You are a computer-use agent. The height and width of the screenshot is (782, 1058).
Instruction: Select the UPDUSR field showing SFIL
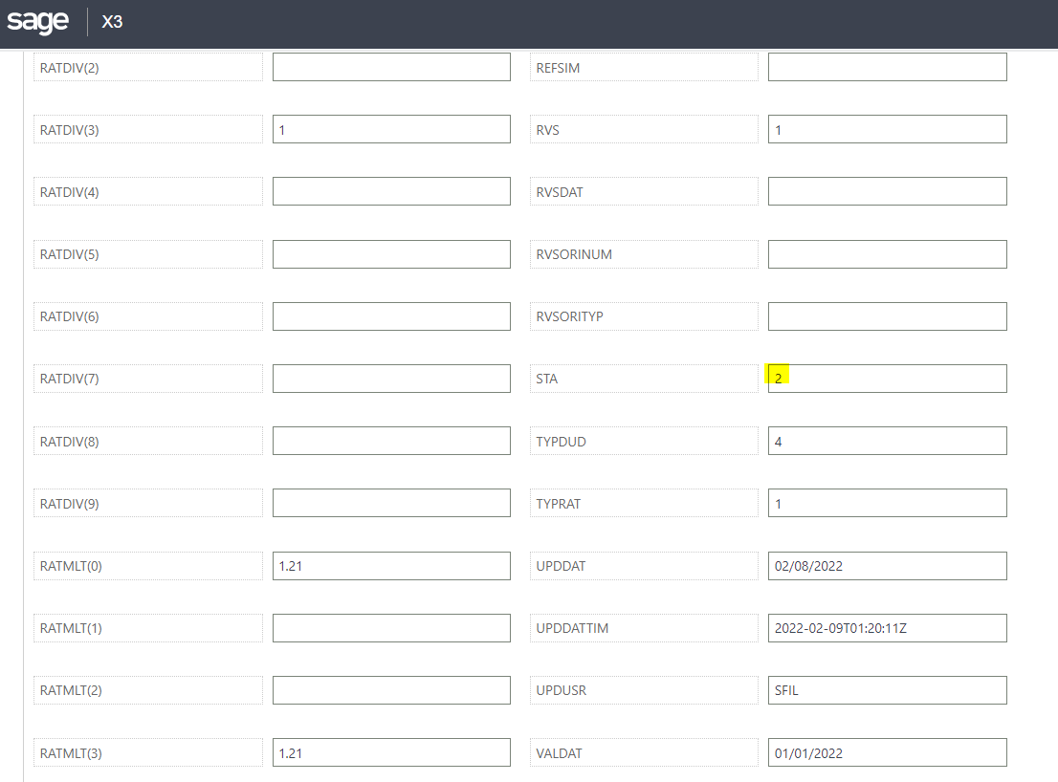click(x=887, y=690)
